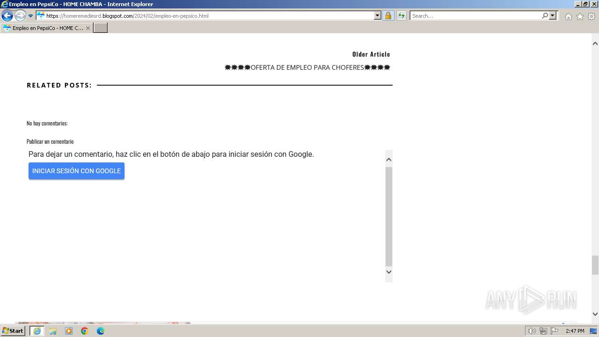
Task: Close the Empleo en PepsiCo tab
Action: pos(88,28)
